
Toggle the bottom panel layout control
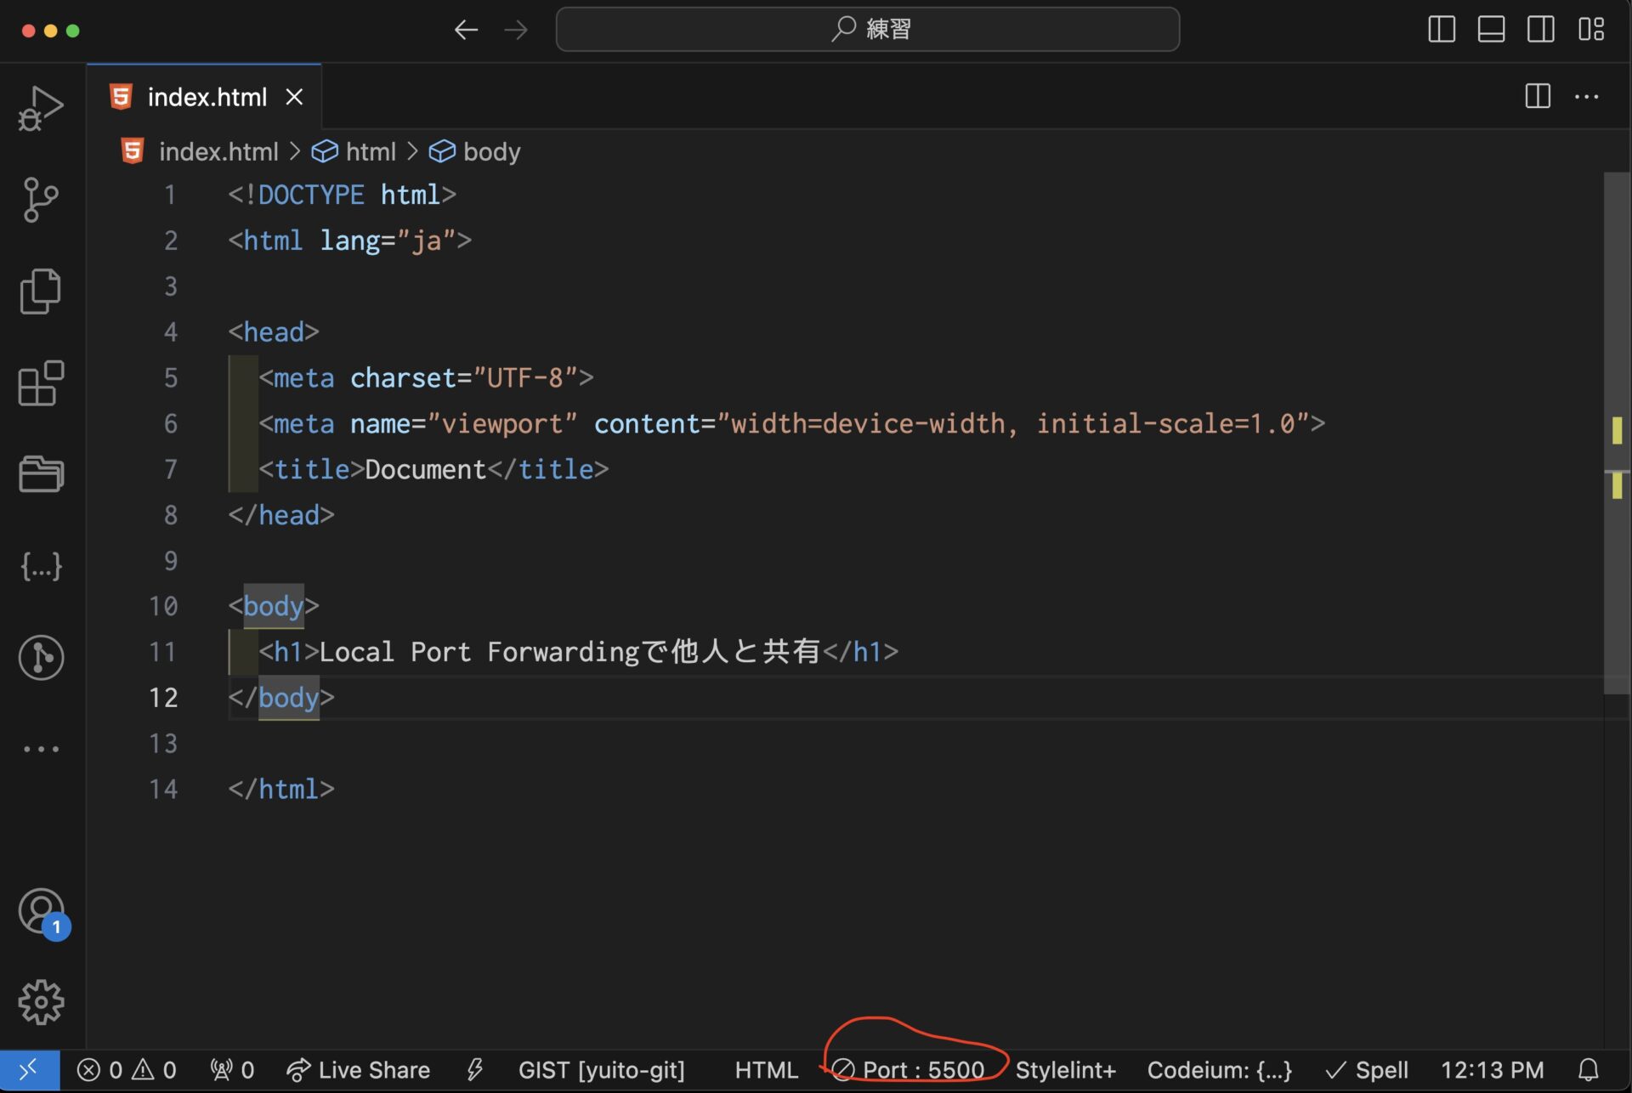(x=1490, y=29)
